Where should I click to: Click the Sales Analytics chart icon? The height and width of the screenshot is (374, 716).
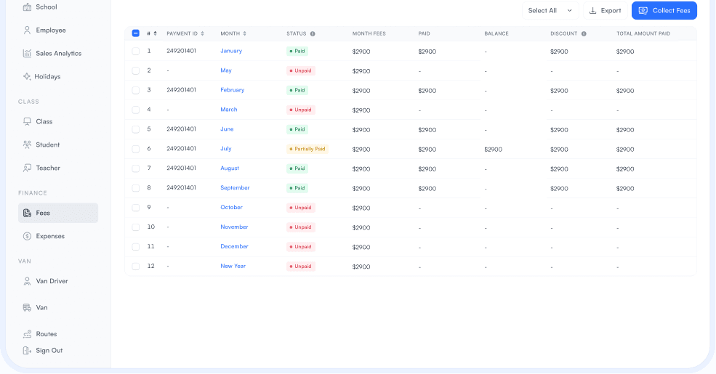pos(27,54)
